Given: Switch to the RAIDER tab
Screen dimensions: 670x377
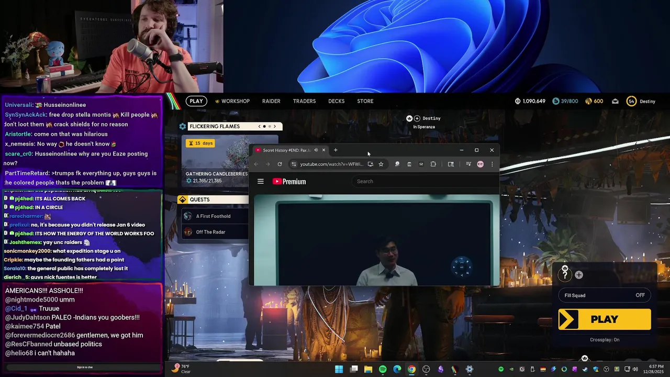Looking at the screenshot, I should pos(271,101).
